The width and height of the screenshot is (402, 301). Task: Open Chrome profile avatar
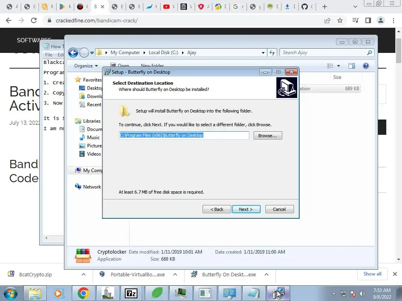381,20
